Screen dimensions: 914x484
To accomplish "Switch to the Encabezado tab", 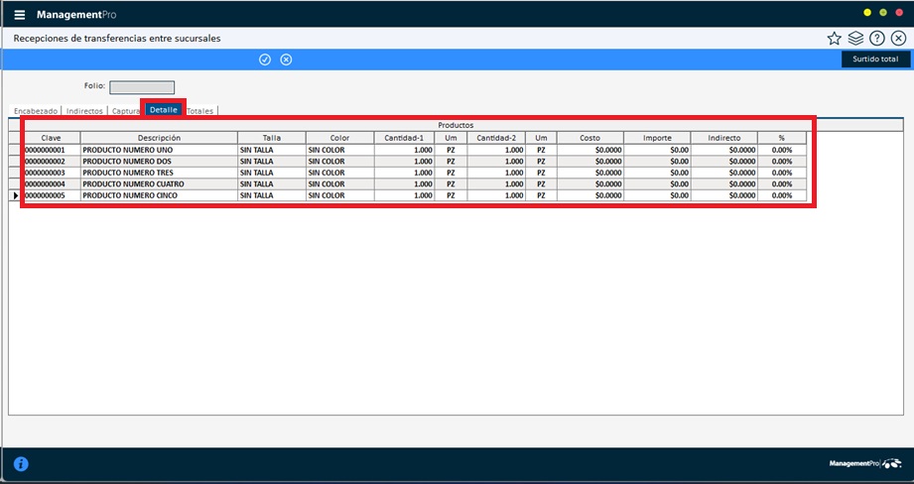I will 36,111.
